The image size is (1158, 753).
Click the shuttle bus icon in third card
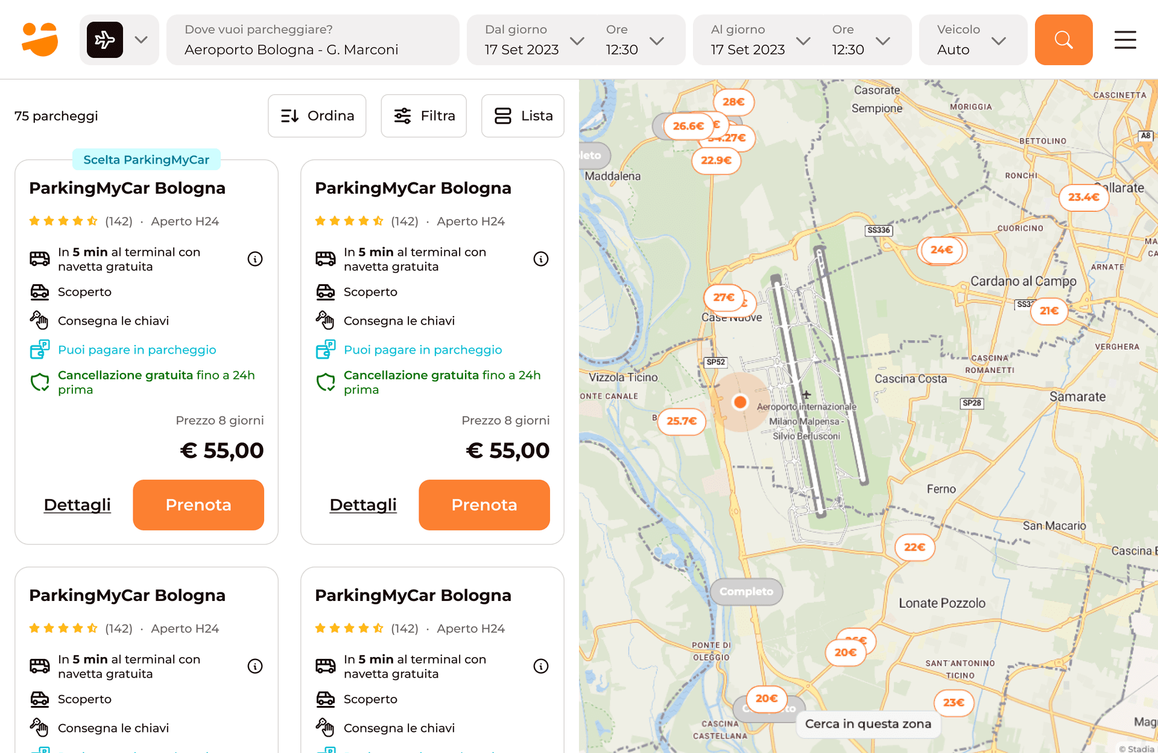coord(40,666)
